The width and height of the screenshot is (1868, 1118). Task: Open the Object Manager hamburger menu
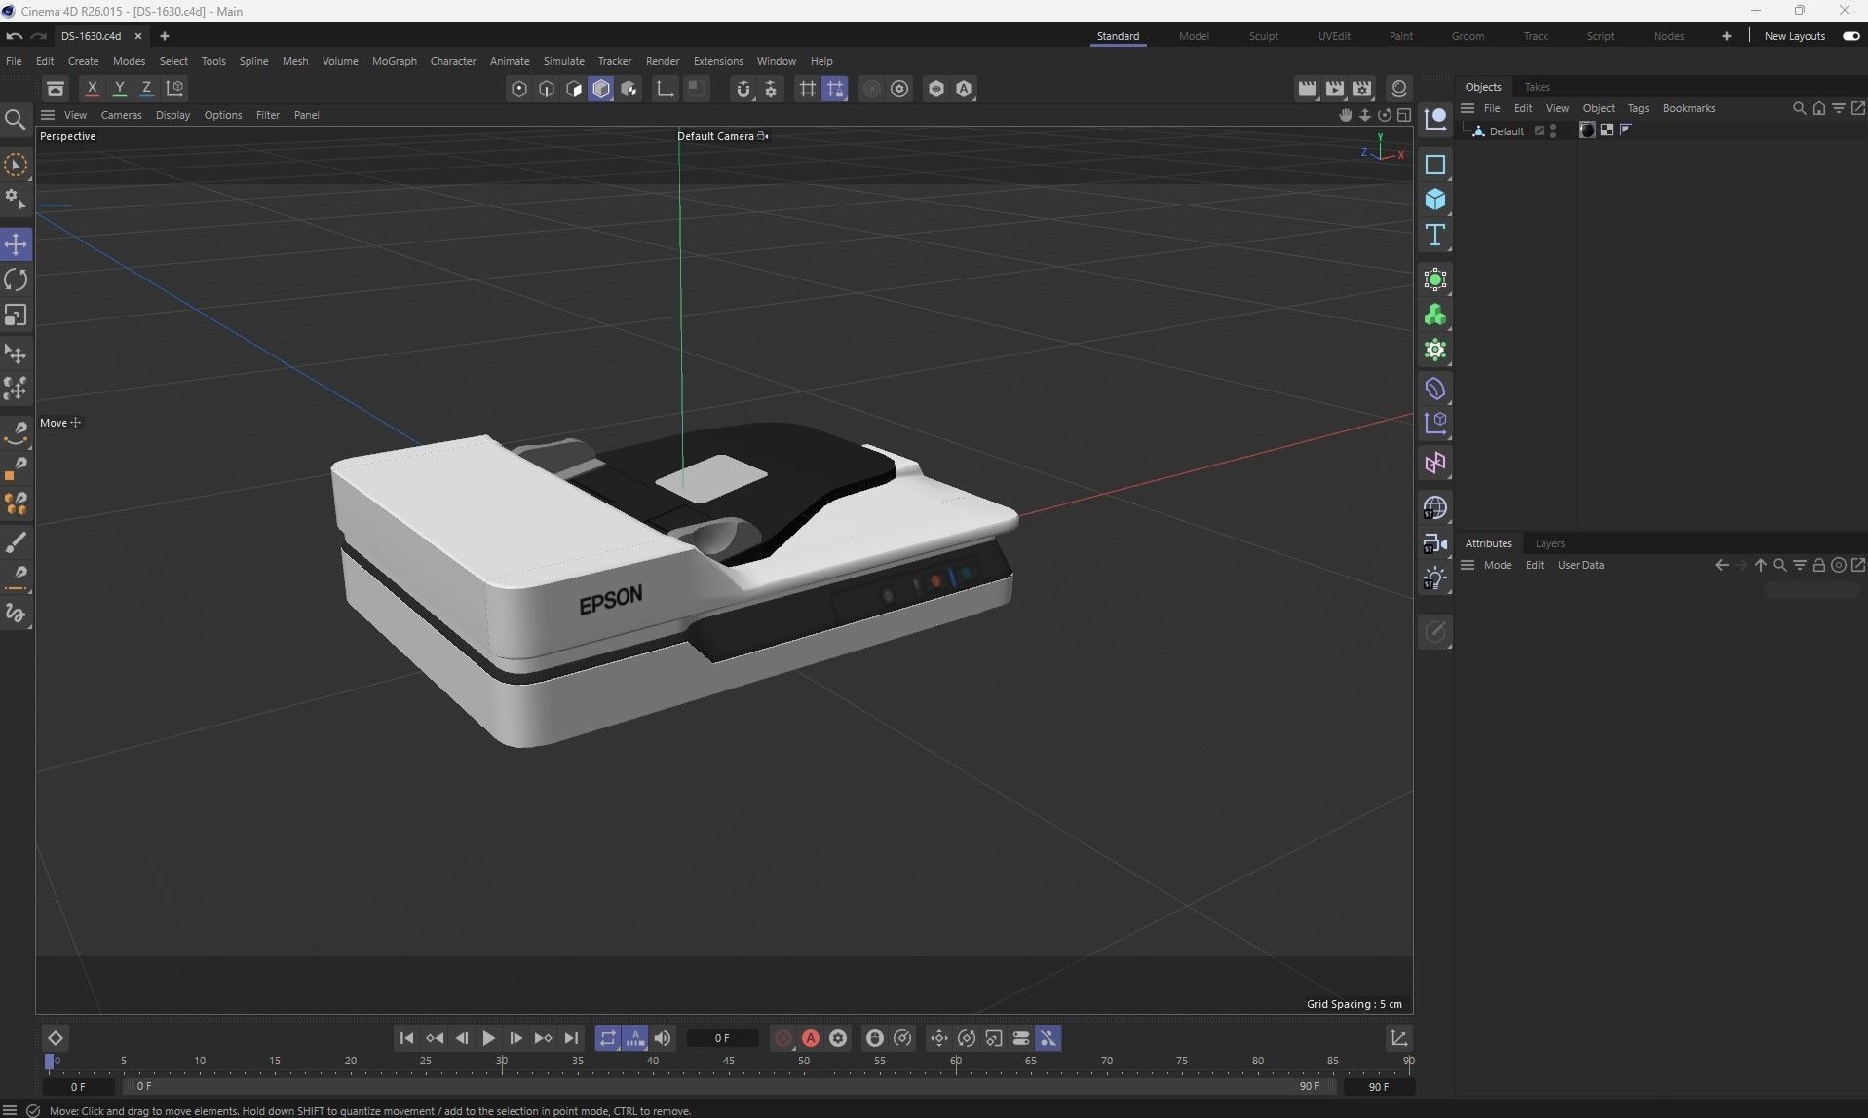pos(1468,108)
